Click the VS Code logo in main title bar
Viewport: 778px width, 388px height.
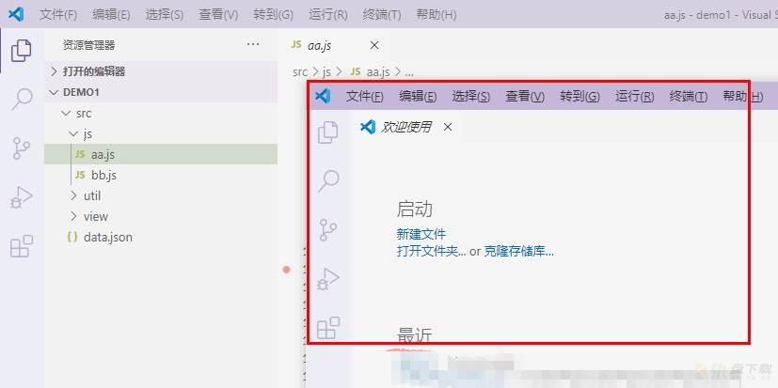16,14
